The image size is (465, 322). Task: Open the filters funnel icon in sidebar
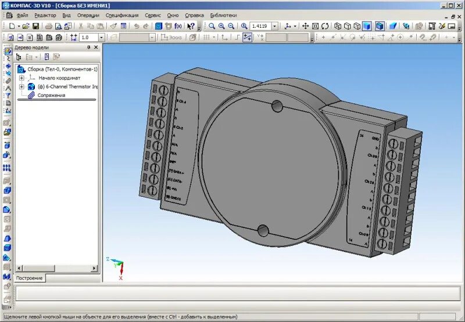(x=8, y=96)
